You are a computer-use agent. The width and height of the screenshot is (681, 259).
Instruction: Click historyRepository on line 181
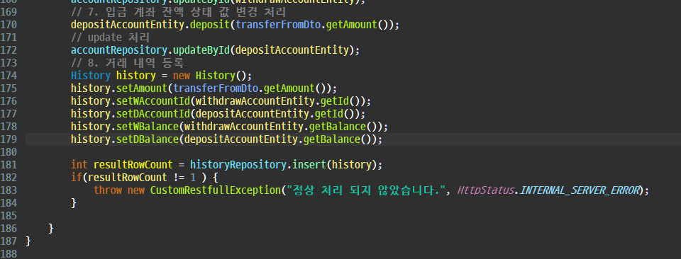pos(238,165)
